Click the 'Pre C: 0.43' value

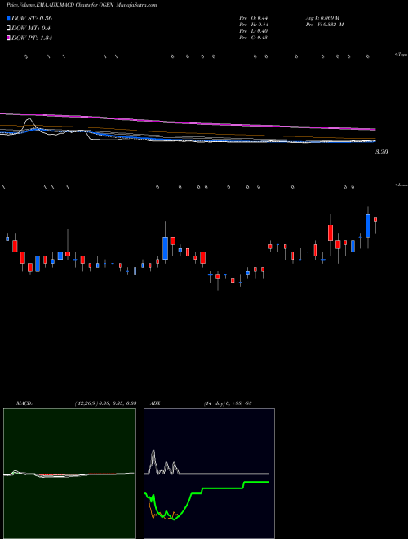click(254, 38)
